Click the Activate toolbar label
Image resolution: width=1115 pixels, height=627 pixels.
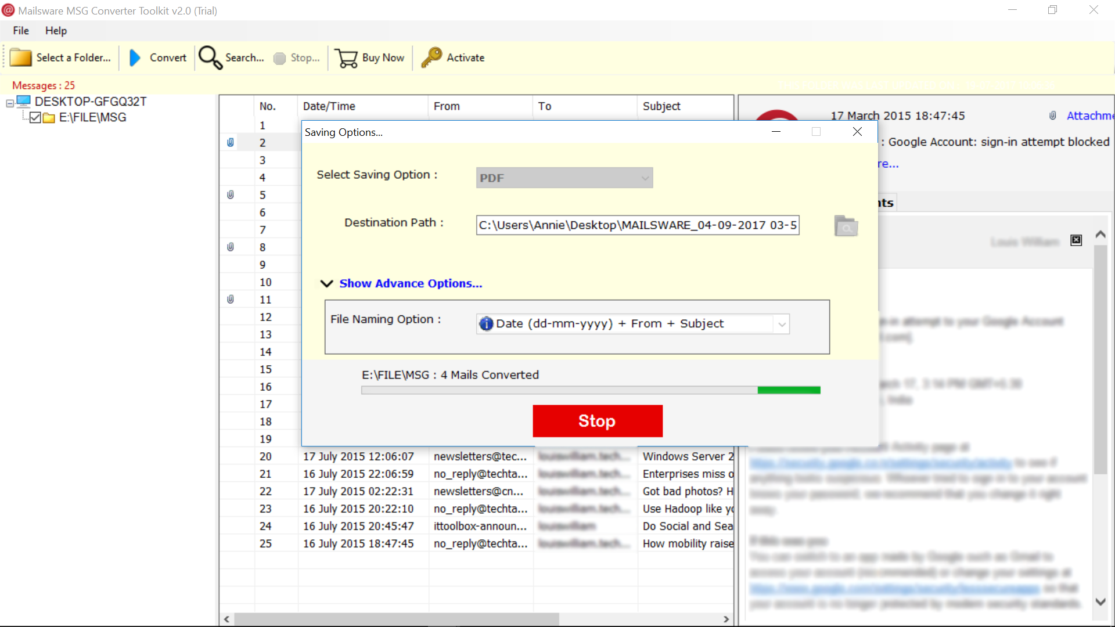pyautogui.click(x=465, y=57)
